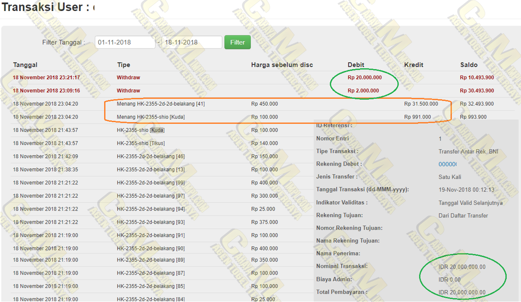Open the Rekening Debet account number link
This screenshot has width=521, height=302.
pos(448,164)
